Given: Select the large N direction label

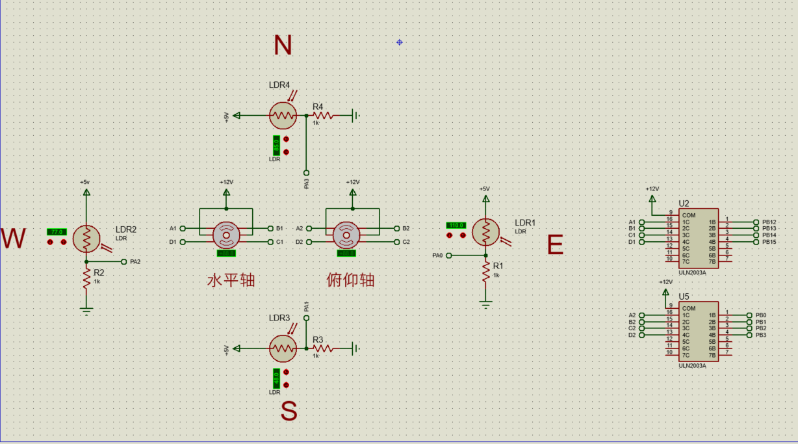Looking at the screenshot, I should coord(283,45).
